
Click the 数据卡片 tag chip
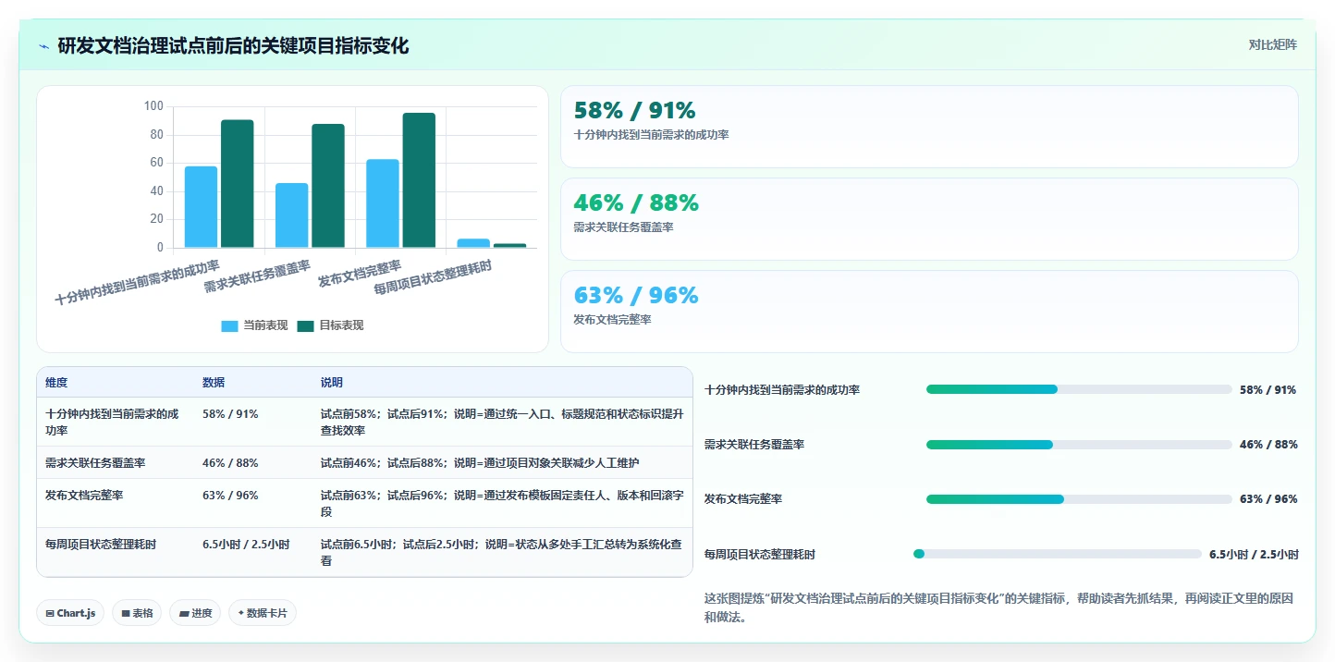click(x=263, y=613)
